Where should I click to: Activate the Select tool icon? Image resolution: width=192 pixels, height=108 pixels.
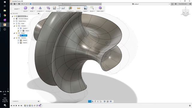point(92,8)
